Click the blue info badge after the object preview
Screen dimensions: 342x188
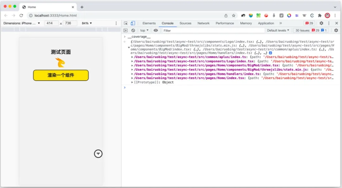point(270,53)
